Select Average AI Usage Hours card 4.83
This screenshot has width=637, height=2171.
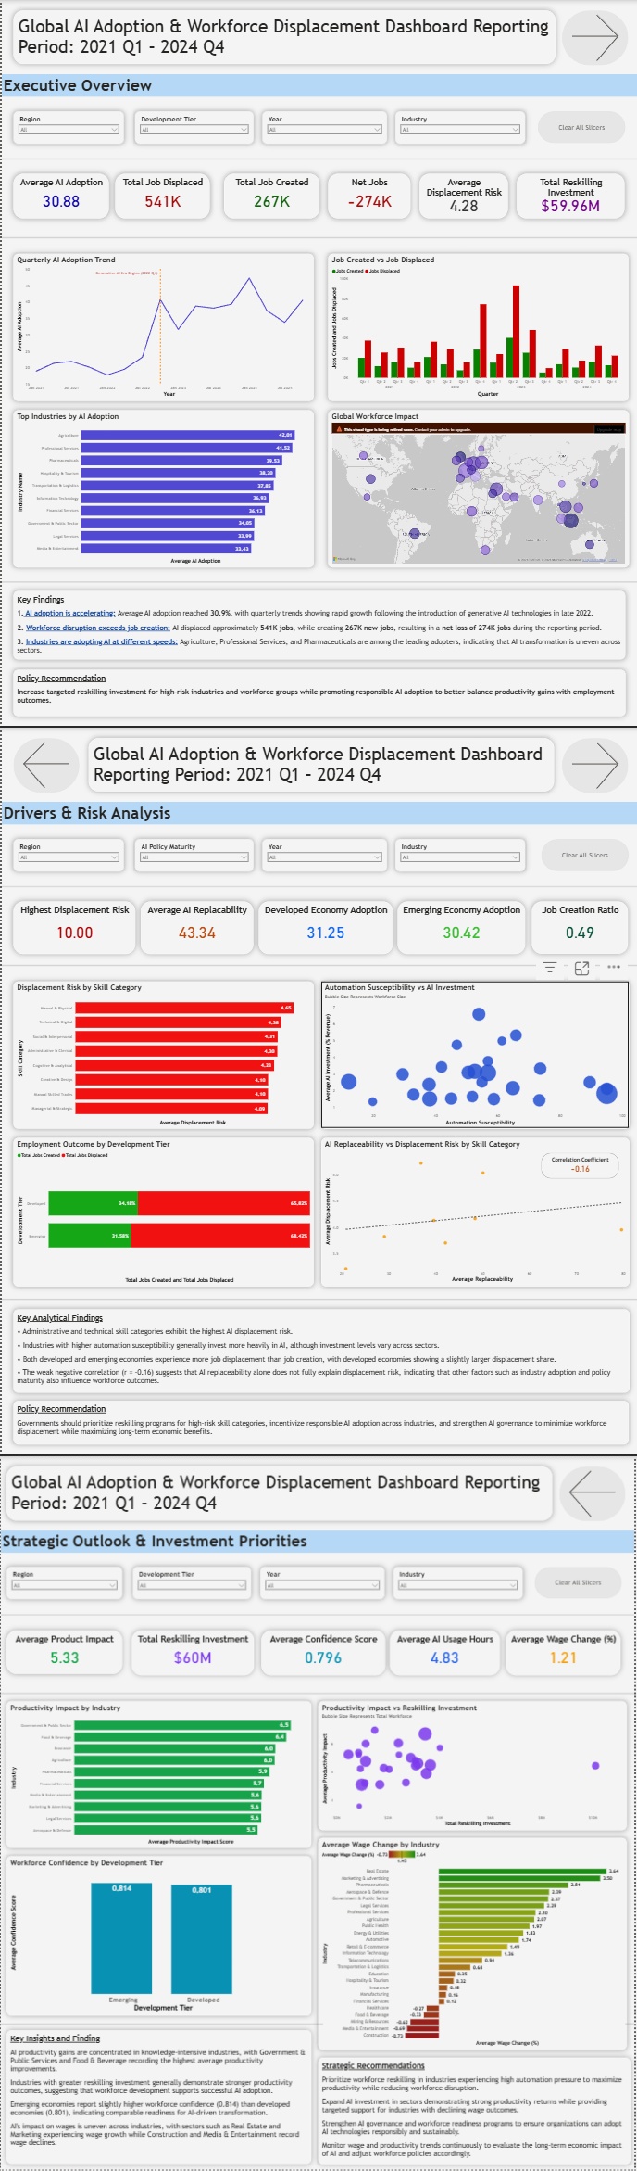(444, 1652)
